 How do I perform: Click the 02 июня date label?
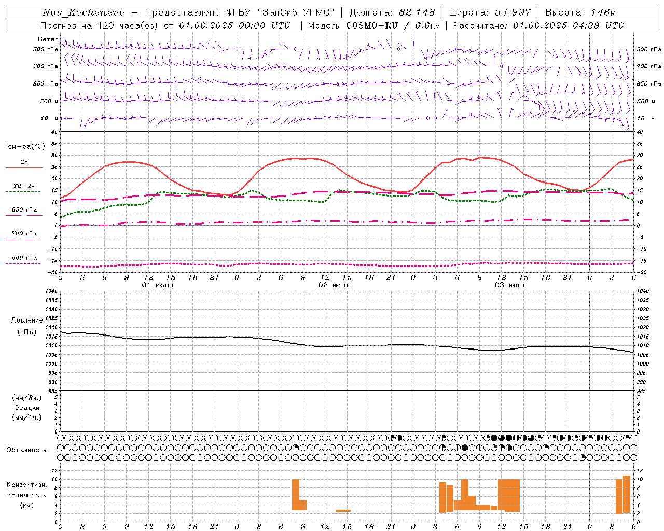click(334, 285)
